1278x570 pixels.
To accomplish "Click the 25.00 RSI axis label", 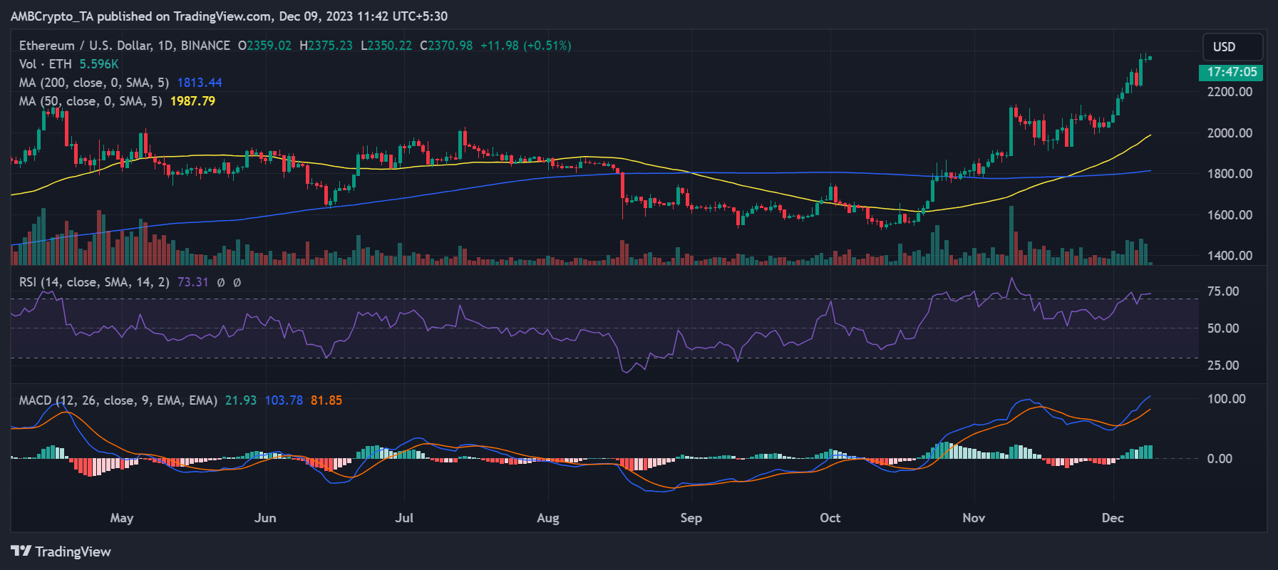I will [x=1223, y=366].
